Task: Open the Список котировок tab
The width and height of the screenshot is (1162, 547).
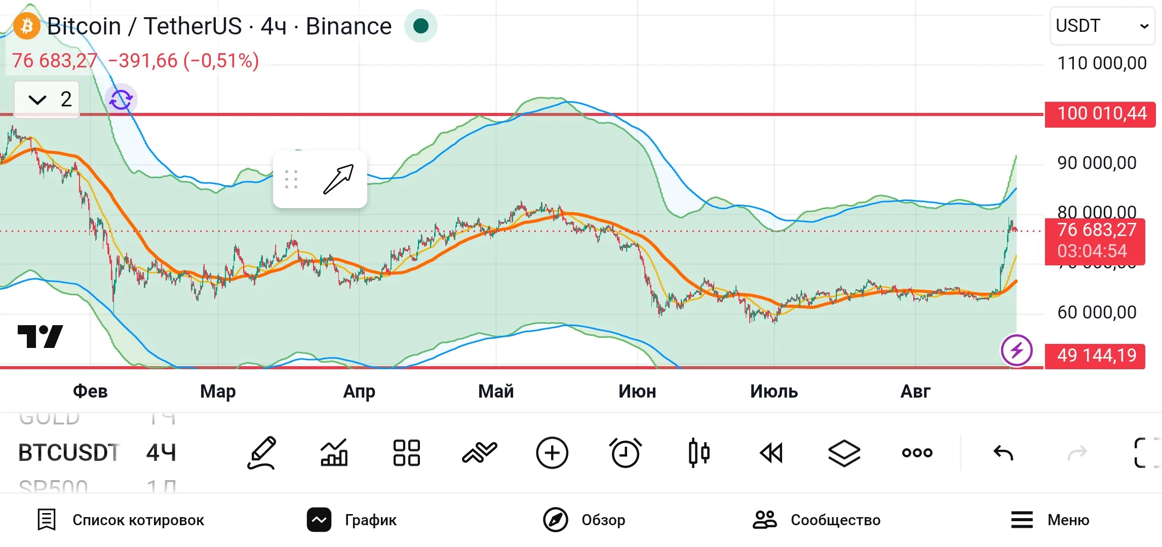Action: (121, 520)
